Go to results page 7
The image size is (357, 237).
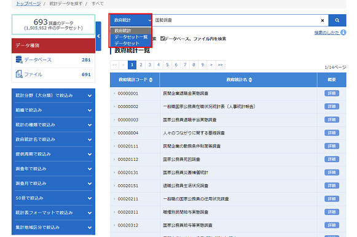pos(185,65)
